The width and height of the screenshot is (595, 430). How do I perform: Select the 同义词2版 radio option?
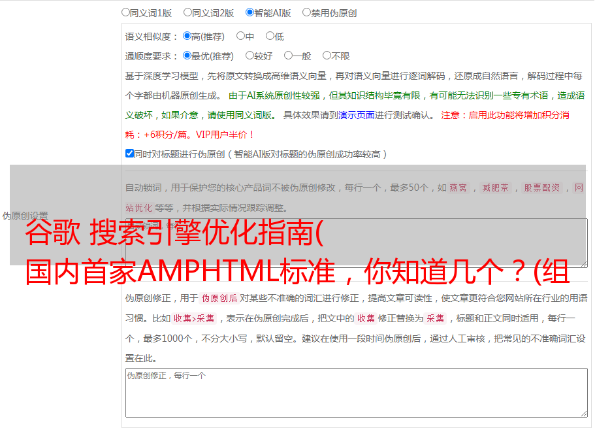187,12
